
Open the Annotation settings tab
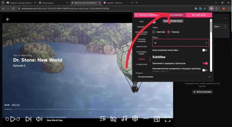click(142, 47)
